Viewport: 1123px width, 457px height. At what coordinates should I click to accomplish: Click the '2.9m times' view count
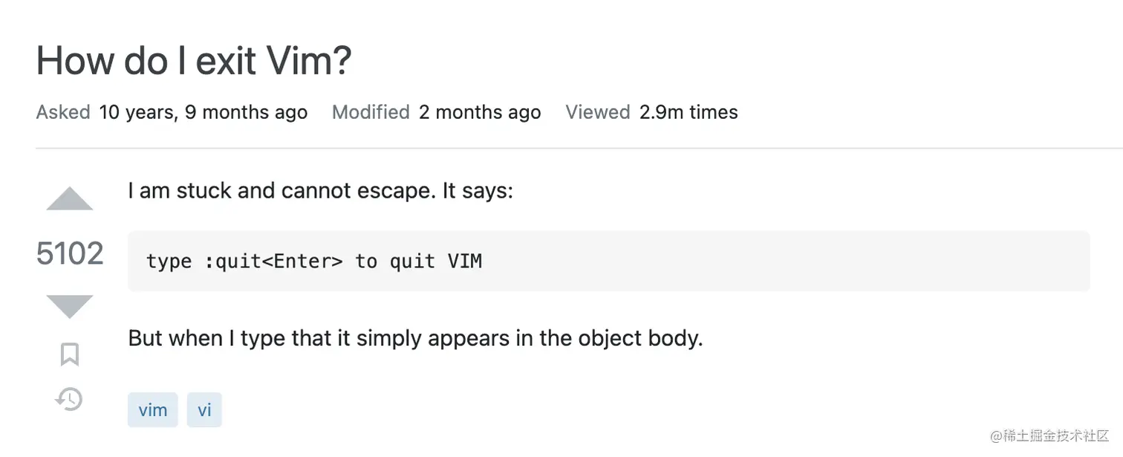689,112
